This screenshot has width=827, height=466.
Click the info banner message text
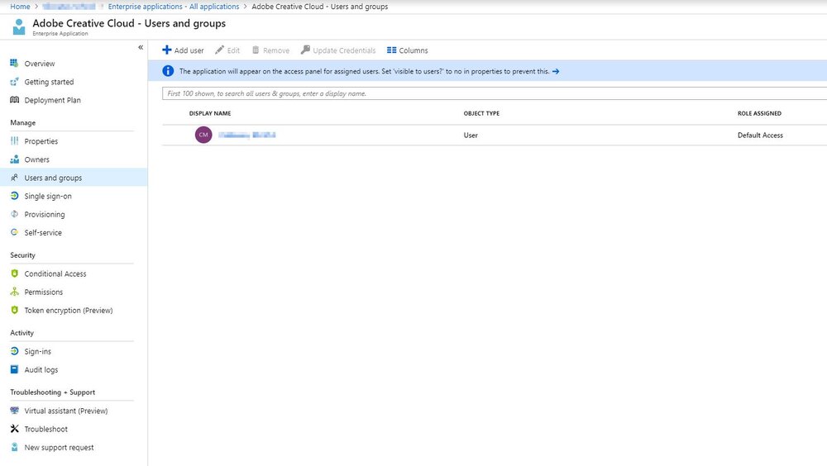tap(364, 71)
